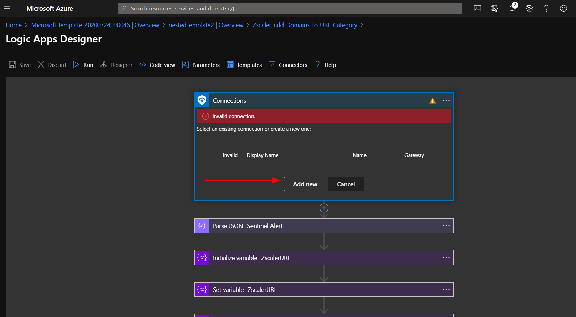Open Directory and subscription filter icon
Screen dimensions: 576x317
tap(495, 8)
